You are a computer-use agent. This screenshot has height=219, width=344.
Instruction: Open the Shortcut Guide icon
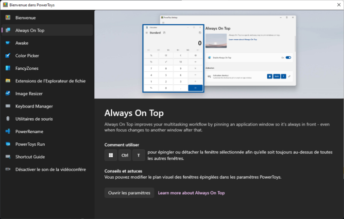point(8,156)
